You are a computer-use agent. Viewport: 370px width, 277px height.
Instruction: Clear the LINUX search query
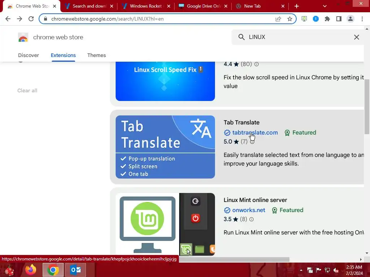click(357, 37)
